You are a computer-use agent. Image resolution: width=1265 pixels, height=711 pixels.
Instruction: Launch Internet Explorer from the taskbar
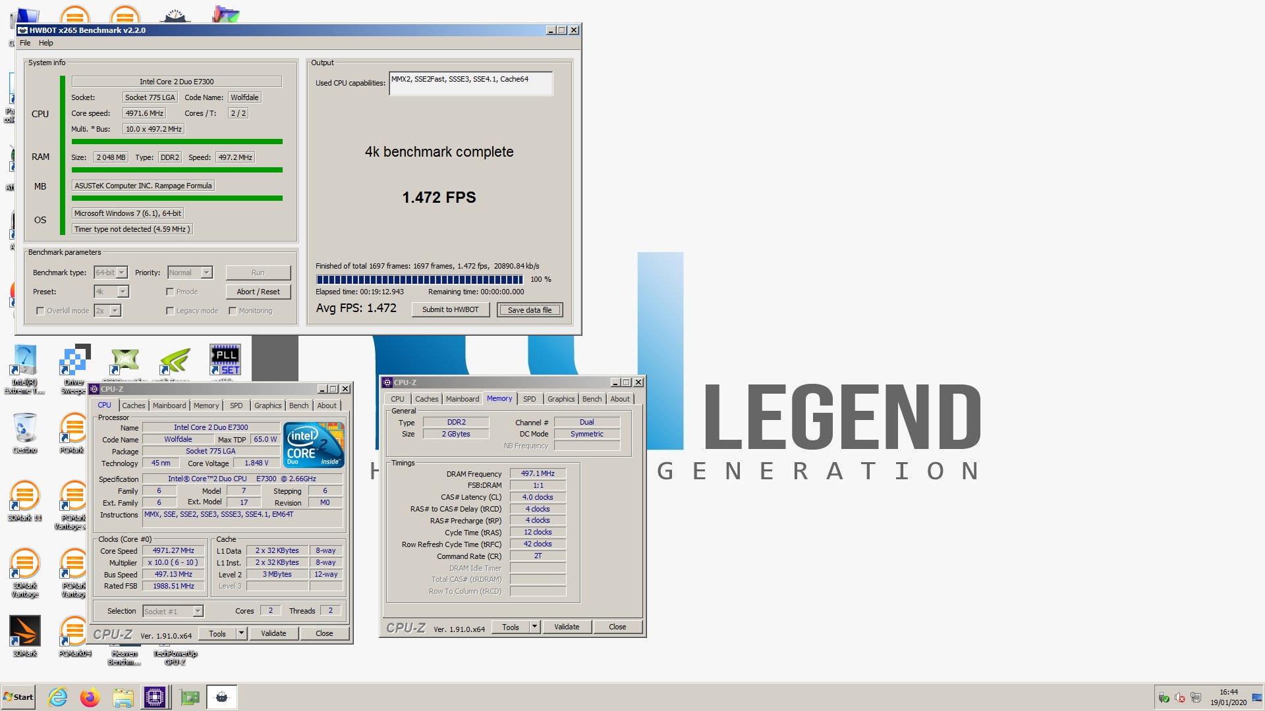pos(58,697)
